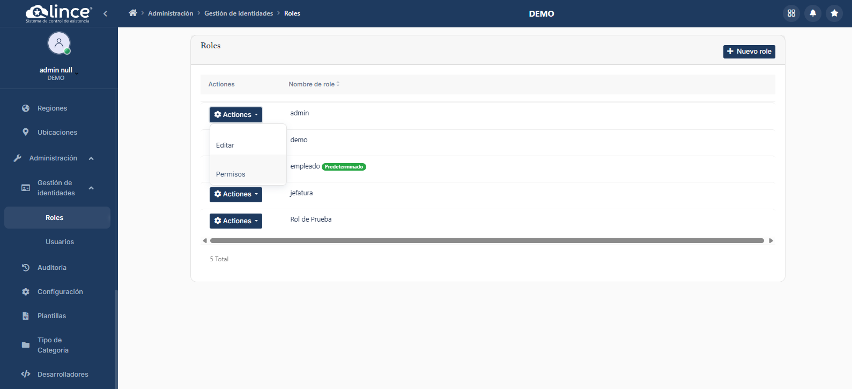Open Configuración in the sidebar
The image size is (852, 389).
[60, 292]
